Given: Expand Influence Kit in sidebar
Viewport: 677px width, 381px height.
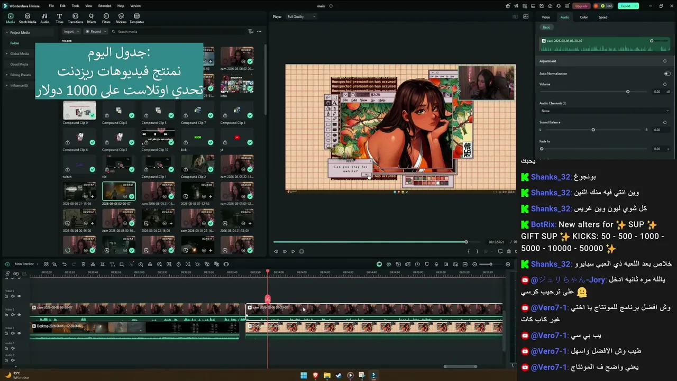Looking at the screenshot, I should click(x=7, y=85).
